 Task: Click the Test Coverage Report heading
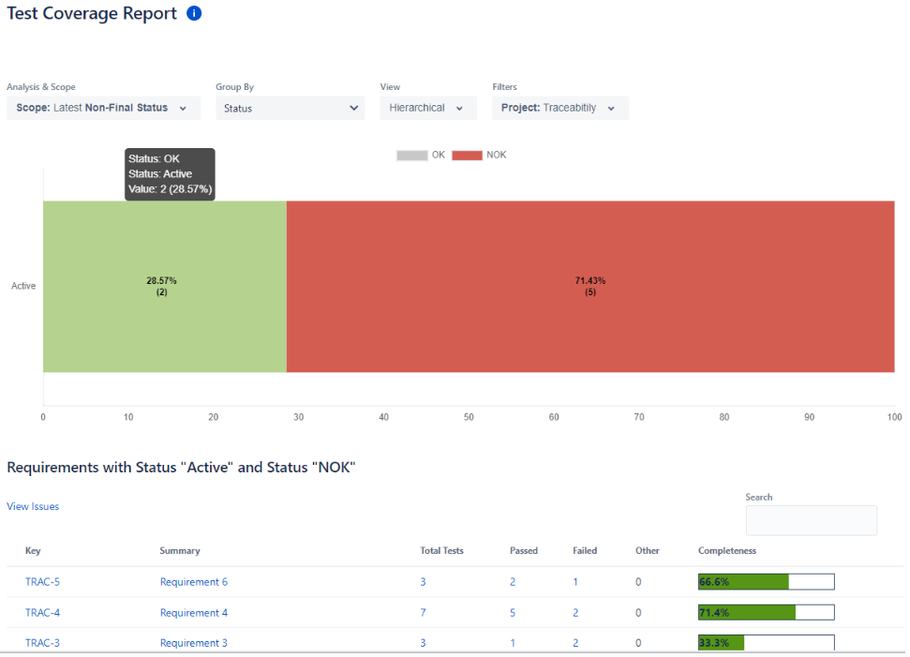pyautogui.click(x=92, y=13)
